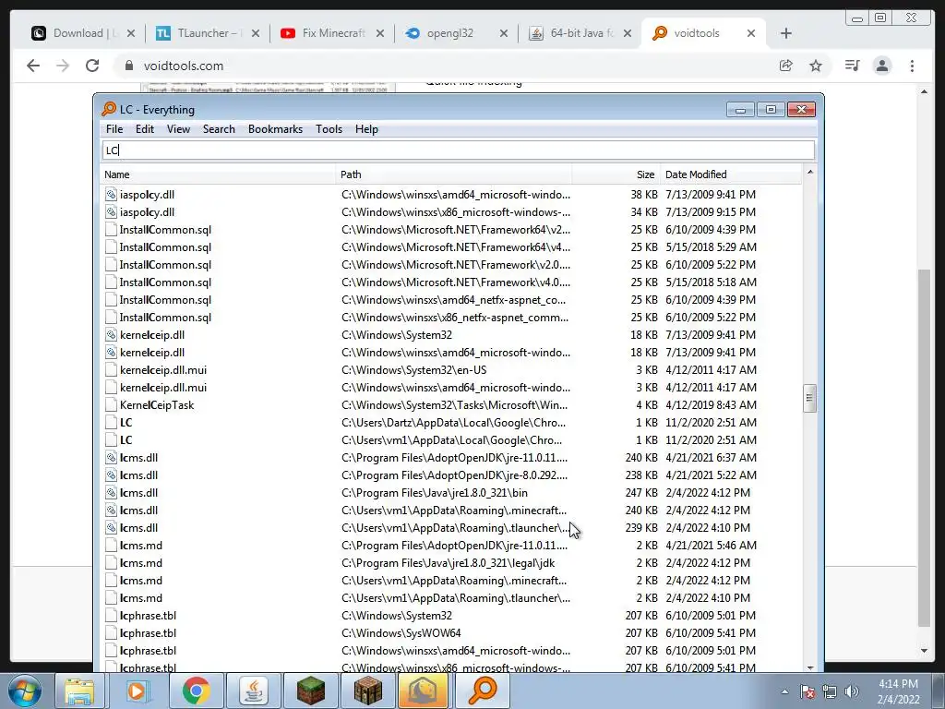Open the Search menu in Everything
Viewport: 945px width, 709px height.
[219, 129]
